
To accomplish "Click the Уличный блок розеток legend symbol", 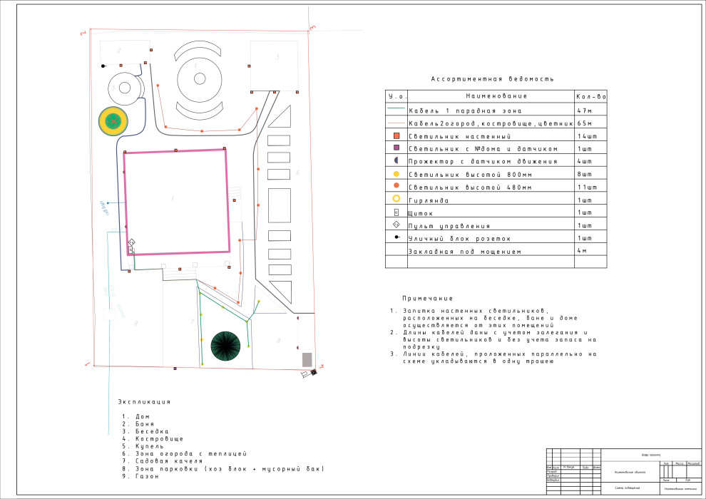I will (x=396, y=237).
